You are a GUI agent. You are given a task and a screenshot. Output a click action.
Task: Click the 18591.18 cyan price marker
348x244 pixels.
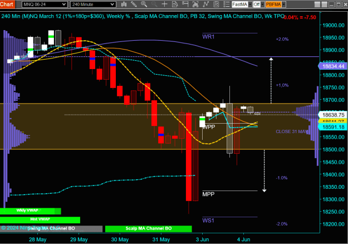pyautogui.click(x=333, y=127)
